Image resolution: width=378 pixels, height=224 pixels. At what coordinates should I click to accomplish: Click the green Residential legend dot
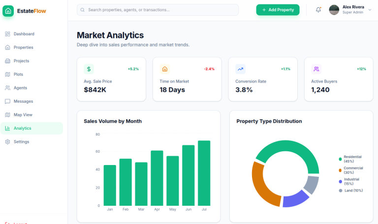pos(340,159)
